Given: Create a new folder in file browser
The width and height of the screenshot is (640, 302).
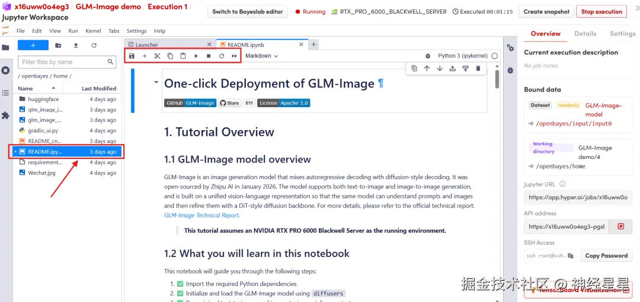Looking at the screenshot, I should 58,45.
